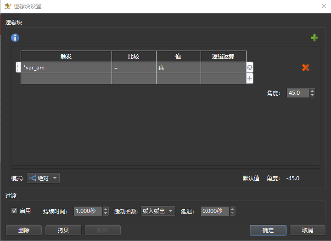Click the app icon in title bar
This screenshot has height=241, width=331.
click(x=8, y=6)
